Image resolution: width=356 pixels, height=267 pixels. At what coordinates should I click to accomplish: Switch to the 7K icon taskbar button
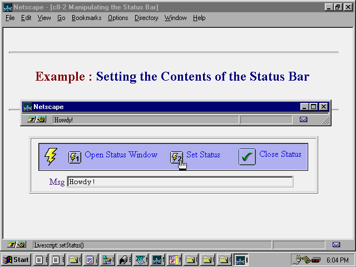click(x=141, y=260)
